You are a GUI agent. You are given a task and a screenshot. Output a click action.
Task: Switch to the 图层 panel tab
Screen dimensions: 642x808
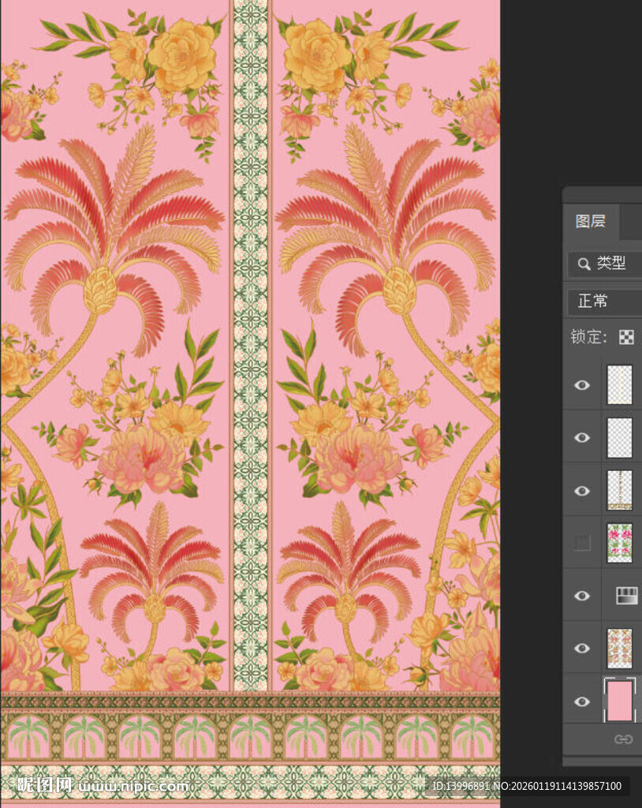pyautogui.click(x=591, y=222)
